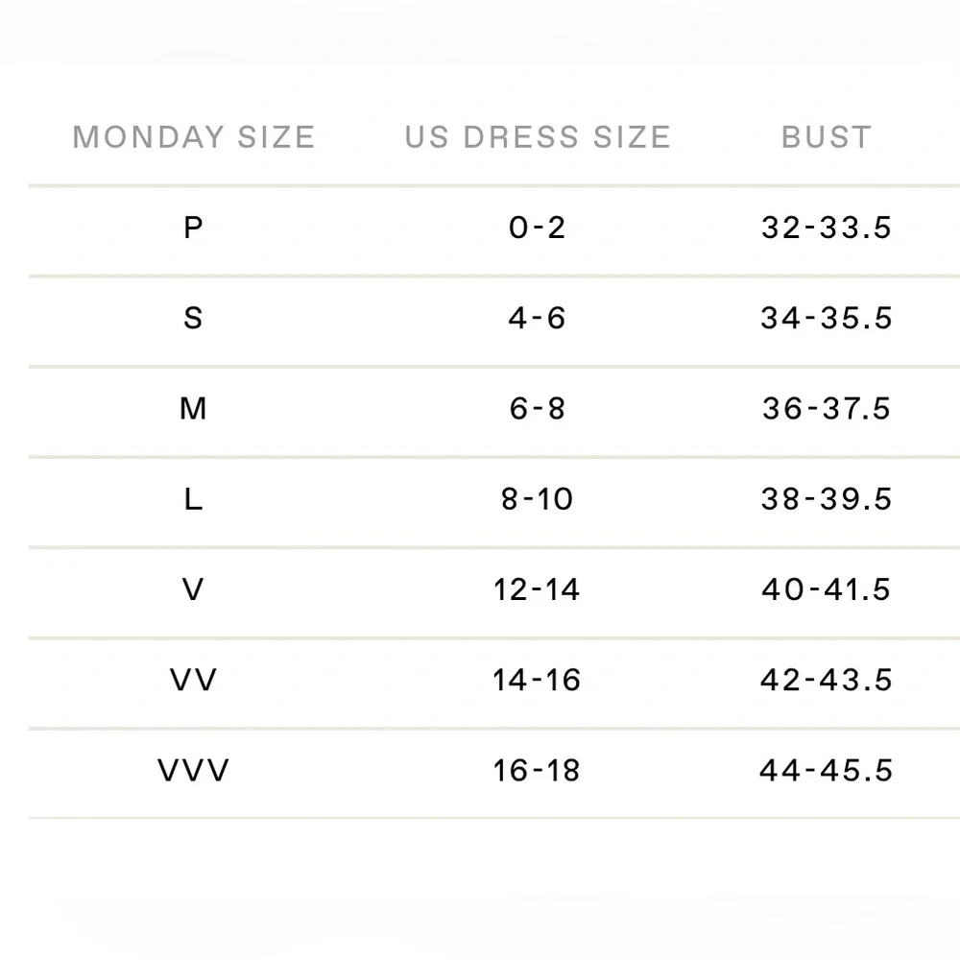
Task: Click the BUST column header
Action: [x=827, y=137]
